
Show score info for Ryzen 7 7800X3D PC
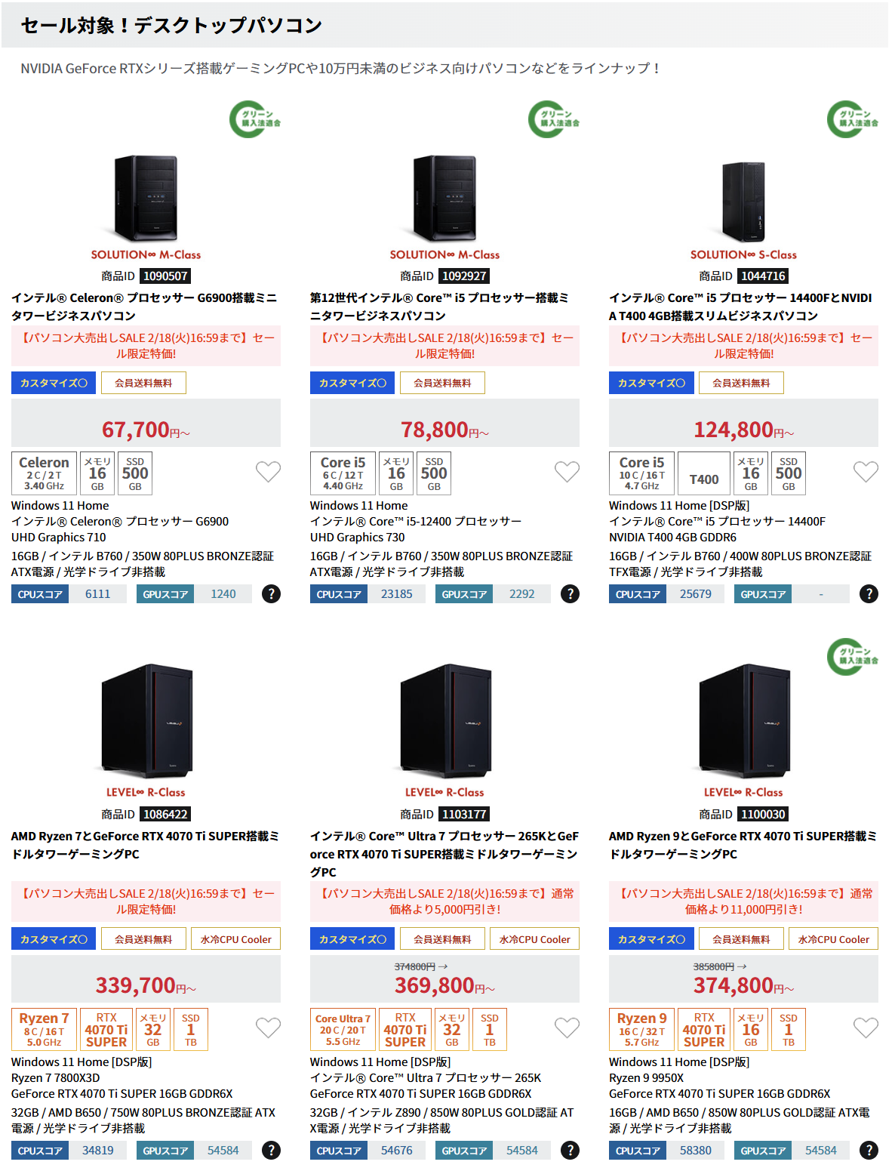(x=271, y=1151)
